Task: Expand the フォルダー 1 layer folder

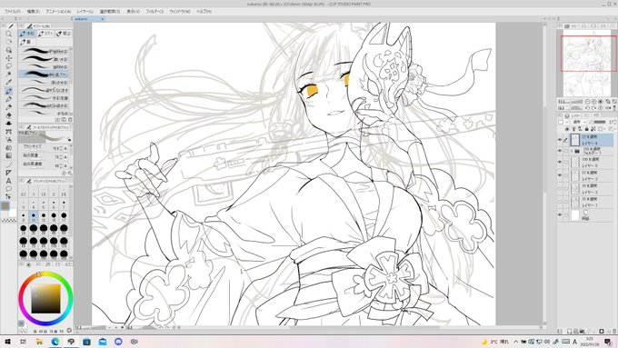Action: 572,151
